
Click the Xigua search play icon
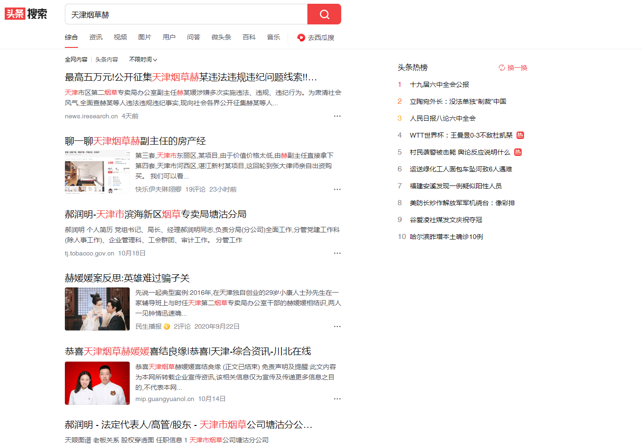point(301,38)
